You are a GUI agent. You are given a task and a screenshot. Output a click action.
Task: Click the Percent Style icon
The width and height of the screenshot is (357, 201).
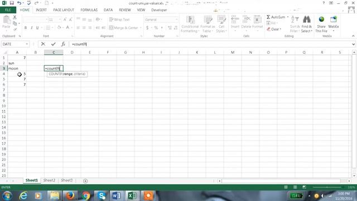156,28
